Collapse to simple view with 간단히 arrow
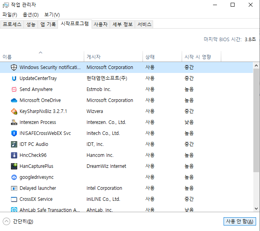The width and height of the screenshot is (260, 231). click(x=7, y=221)
